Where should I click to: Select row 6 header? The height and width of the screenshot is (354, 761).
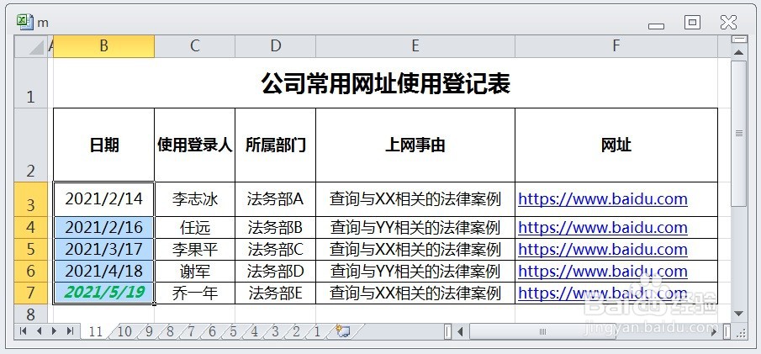coord(30,271)
